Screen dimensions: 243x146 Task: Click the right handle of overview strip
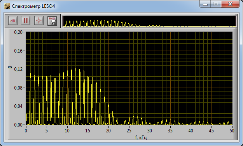236,21
